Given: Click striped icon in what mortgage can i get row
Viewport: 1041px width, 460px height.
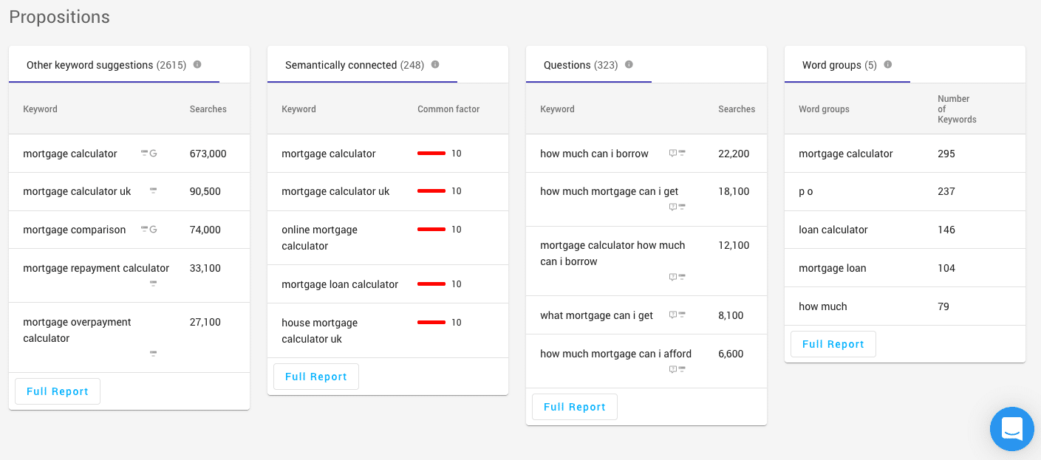Looking at the screenshot, I should tap(682, 315).
